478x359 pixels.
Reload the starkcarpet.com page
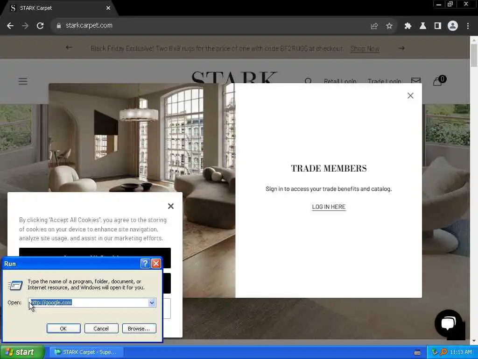[x=40, y=26]
